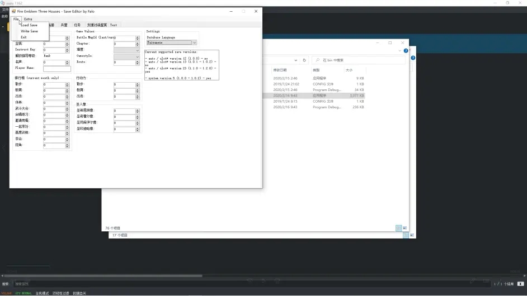Screen dimensions: 527x296
Task: Switch Explorer to large icons view
Action: [x=405, y=228]
